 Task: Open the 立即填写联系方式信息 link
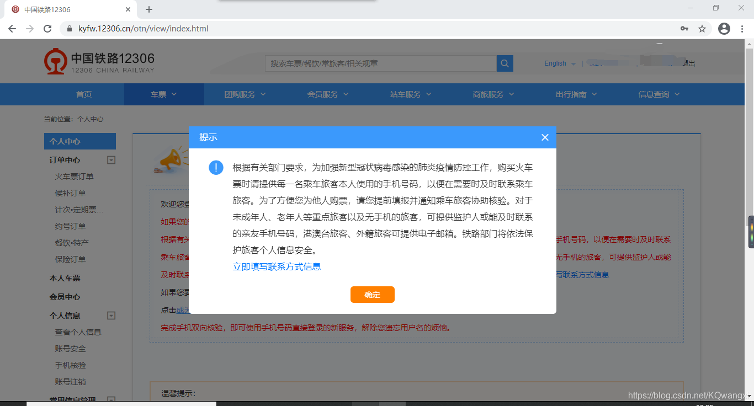(x=277, y=266)
